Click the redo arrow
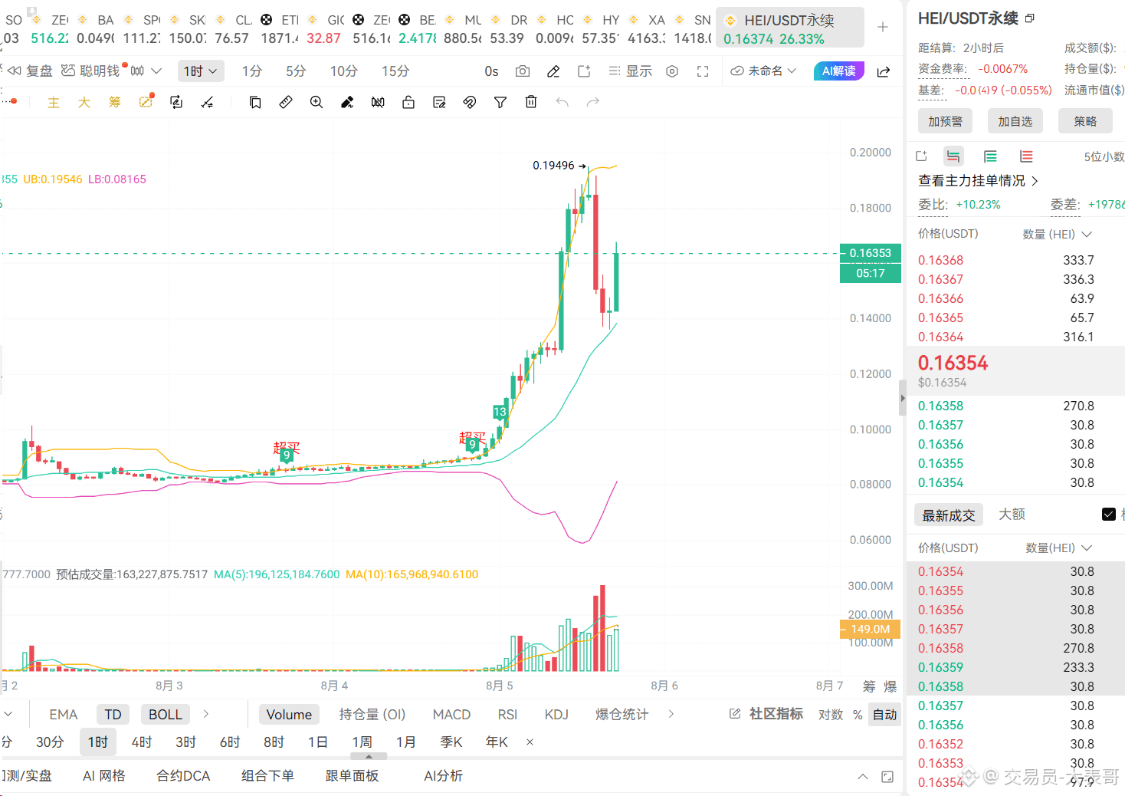Image resolution: width=1125 pixels, height=796 pixels. (x=592, y=102)
